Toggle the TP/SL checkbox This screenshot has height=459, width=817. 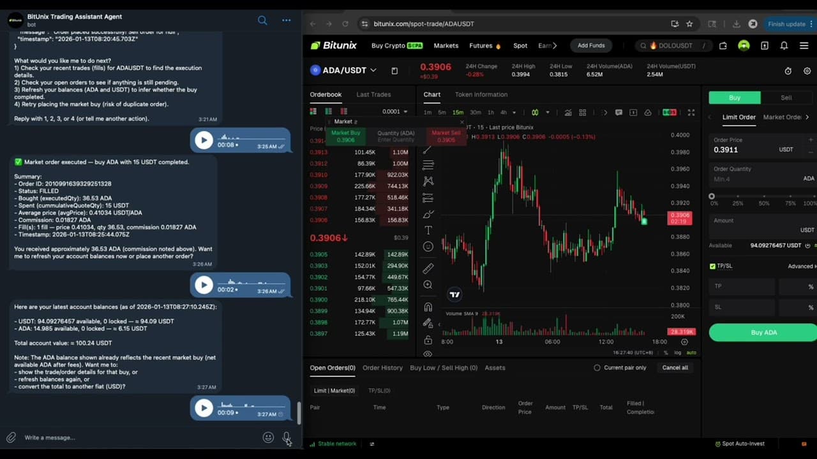[x=712, y=266]
